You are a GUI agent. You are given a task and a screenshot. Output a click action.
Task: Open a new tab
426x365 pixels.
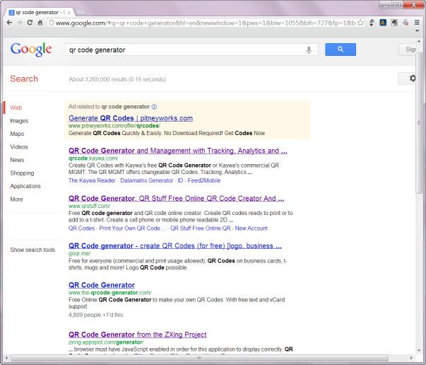pyautogui.click(x=81, y=12)
